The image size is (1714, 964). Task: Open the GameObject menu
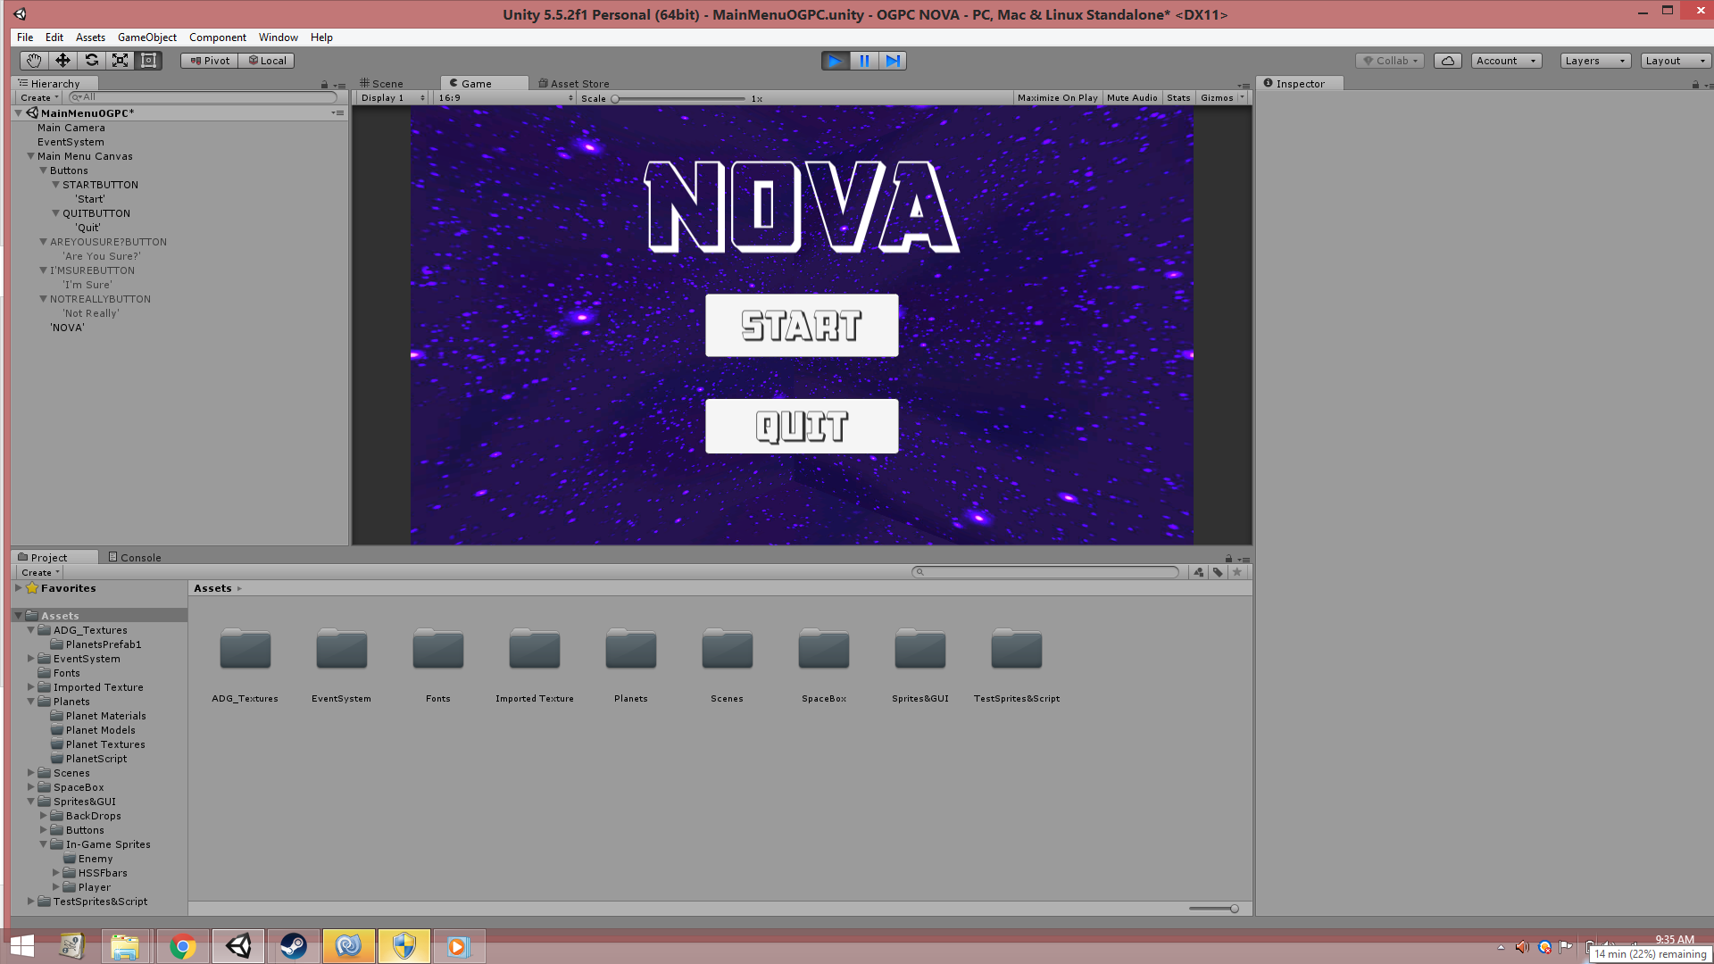(x=146, y=37)
